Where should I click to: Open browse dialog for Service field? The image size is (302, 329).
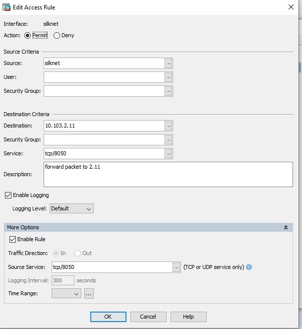pos(169,154)
